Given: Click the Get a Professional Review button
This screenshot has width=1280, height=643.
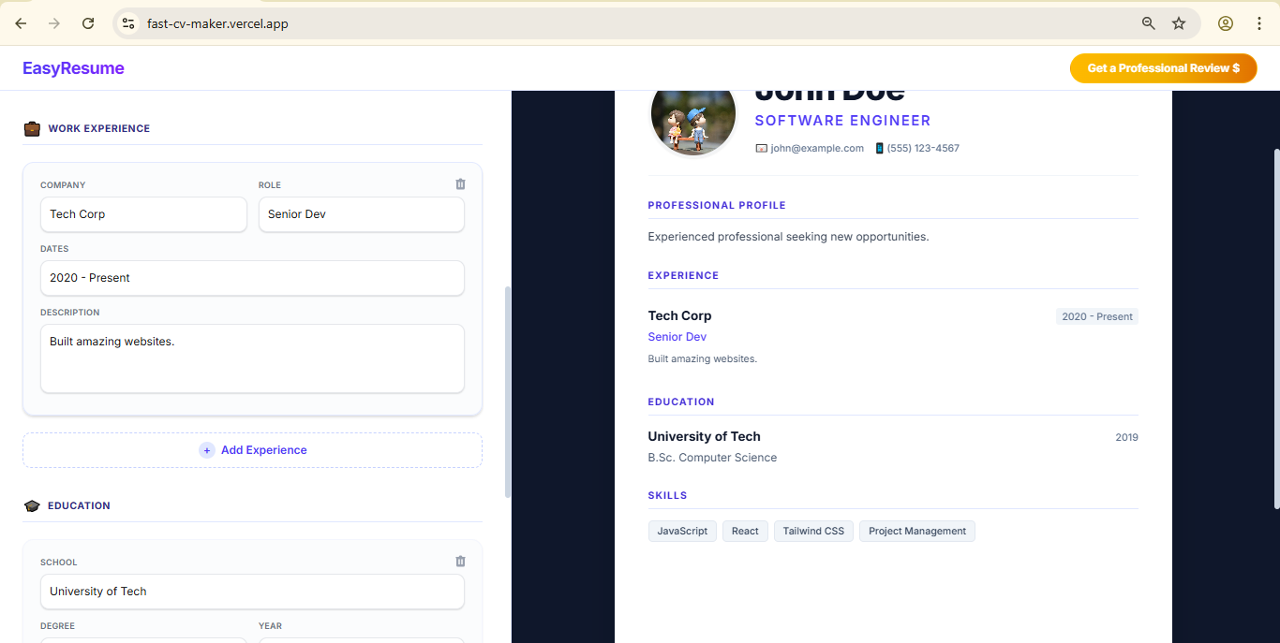Looking at the screenshot, I should click(x=1163, y=67).
